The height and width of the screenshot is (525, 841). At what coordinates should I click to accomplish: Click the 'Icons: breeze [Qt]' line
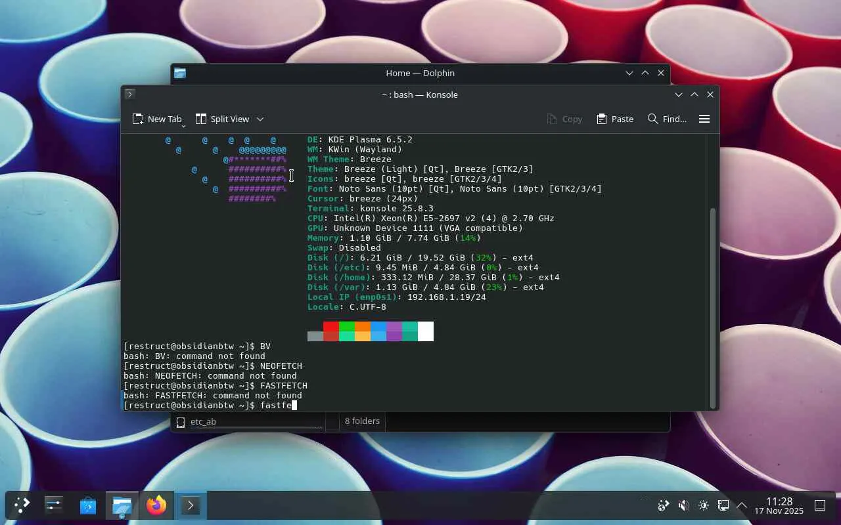click(x=405, y=179)
